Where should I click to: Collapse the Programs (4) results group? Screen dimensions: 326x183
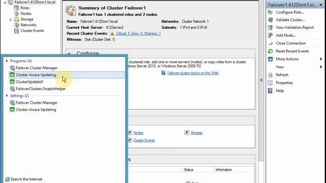7,61
